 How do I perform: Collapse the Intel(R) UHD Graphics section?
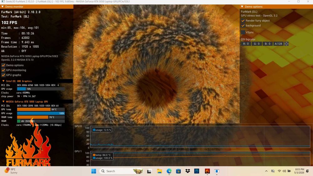point(3,81)
